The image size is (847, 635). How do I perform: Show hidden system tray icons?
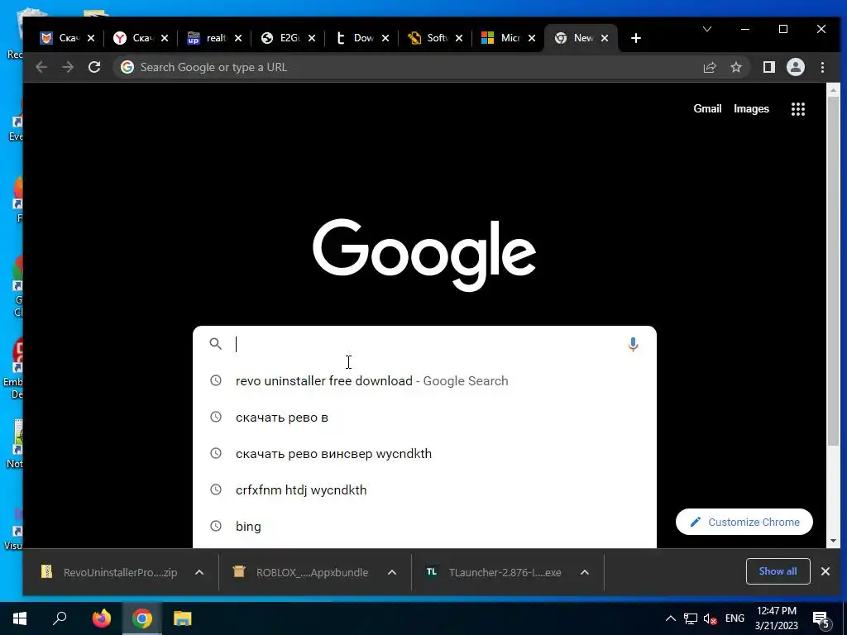(670, 618)
